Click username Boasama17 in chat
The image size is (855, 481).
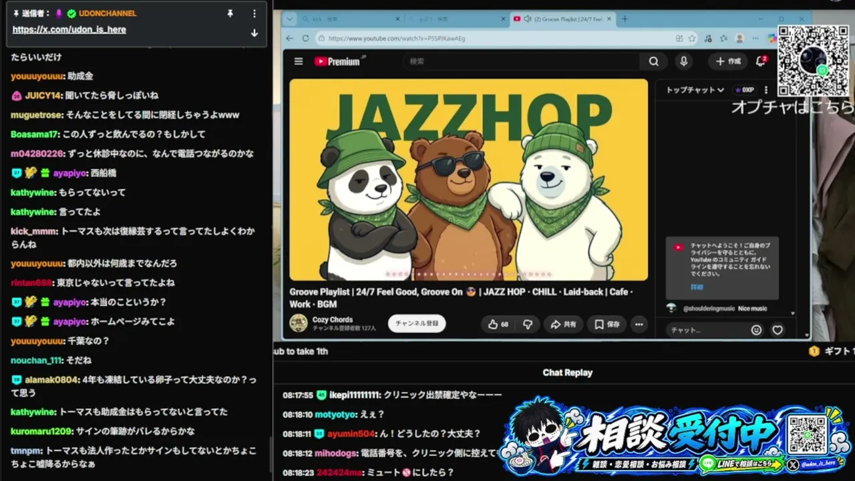click(35, 134)
